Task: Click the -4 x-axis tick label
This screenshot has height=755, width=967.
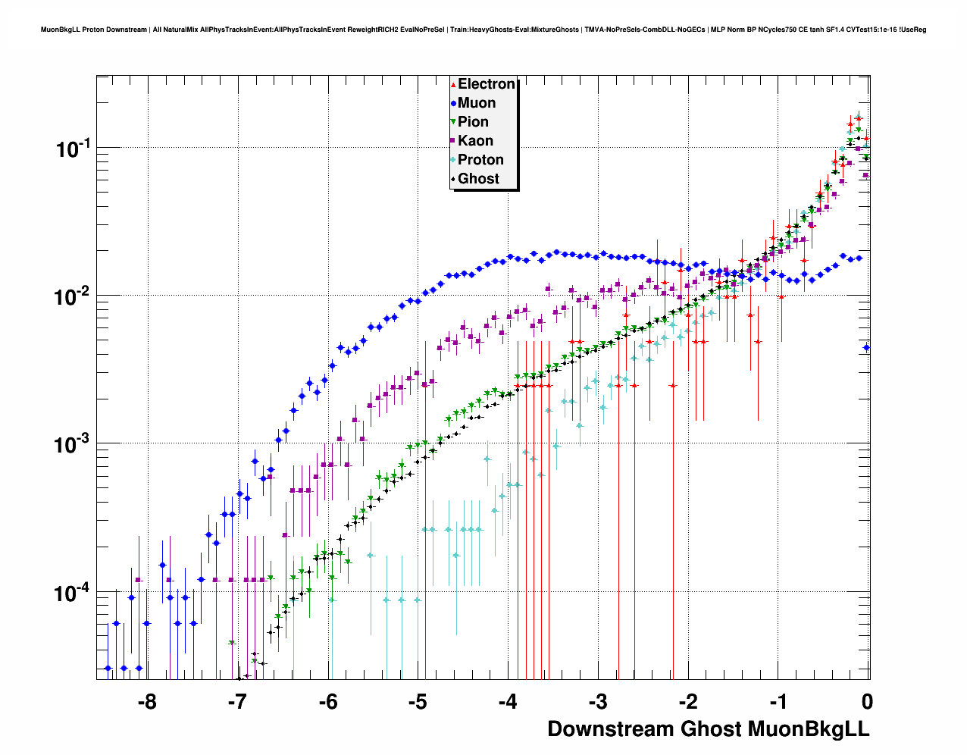Action: click(508, 701)
